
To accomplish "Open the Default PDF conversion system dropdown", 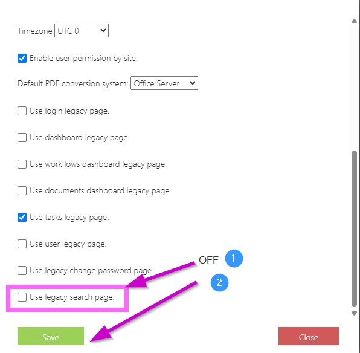I will tap(164, 83).
